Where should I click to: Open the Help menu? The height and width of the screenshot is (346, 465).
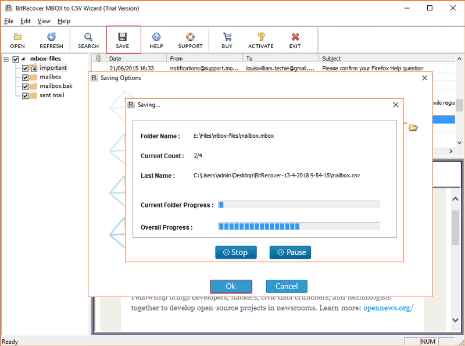click(x=64, y=21)
